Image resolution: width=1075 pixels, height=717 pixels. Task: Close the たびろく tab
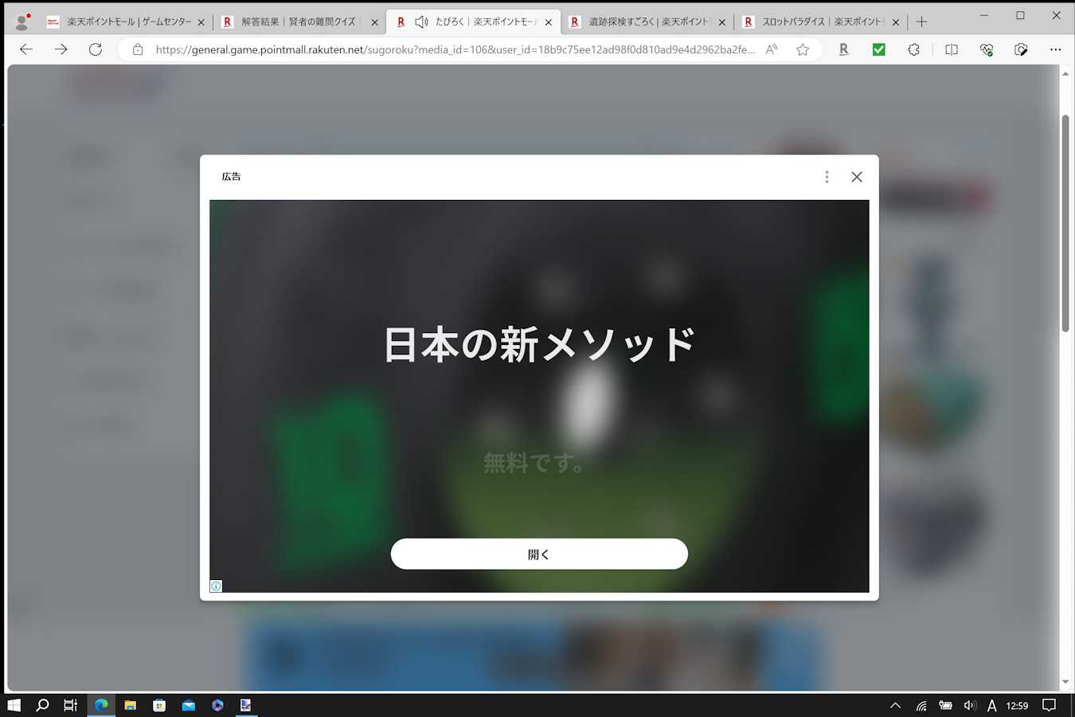click(x=548, y=22)
